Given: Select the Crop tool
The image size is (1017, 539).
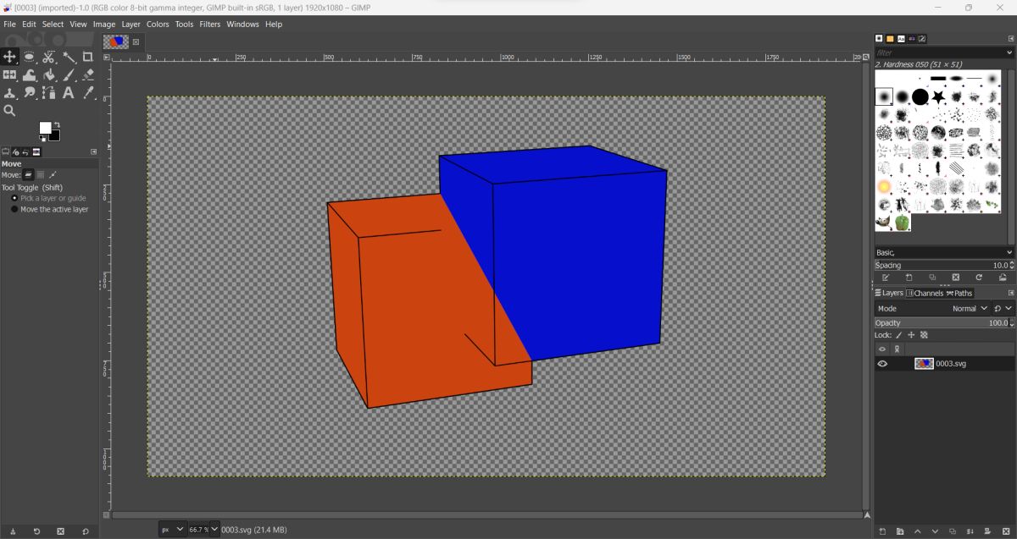Looking at the screenshot, I should click(x=87, y=57).
